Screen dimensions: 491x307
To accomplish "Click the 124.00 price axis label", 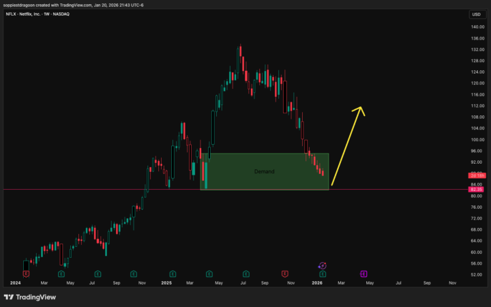I will 478,72.
